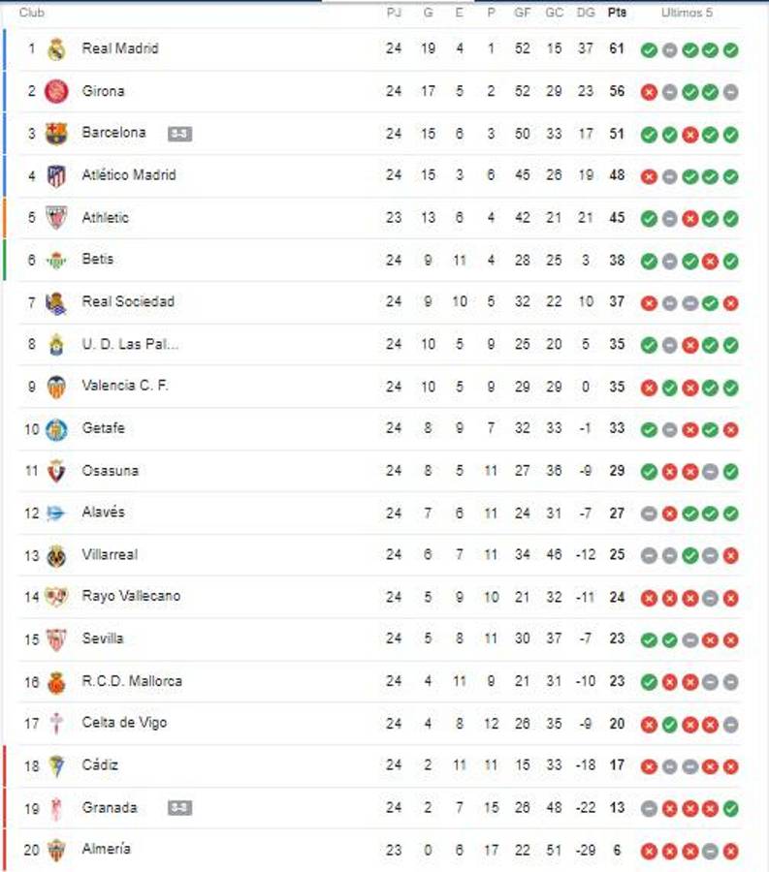
Task: Select the Sevilla club crest
Action: (x=56, y=638)
